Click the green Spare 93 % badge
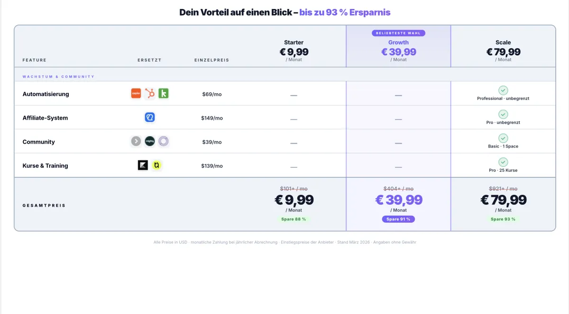This screenshot has width=569, height=314. tap(503, 219)
